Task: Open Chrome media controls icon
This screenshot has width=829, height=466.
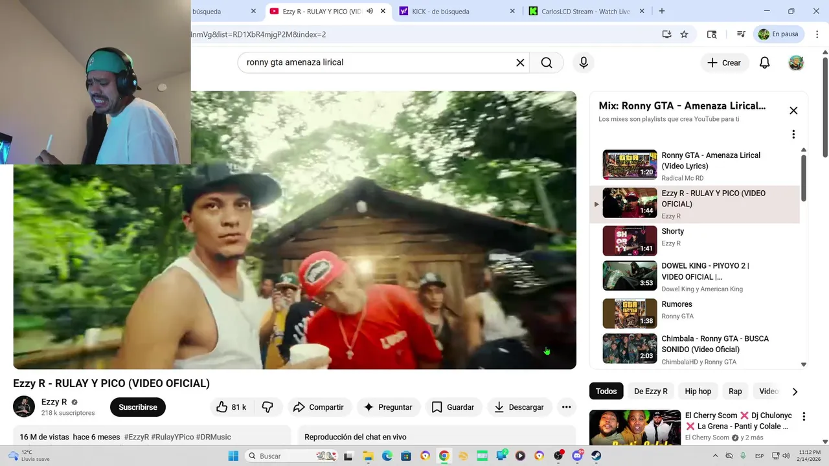Action: [x=740, y=34]
